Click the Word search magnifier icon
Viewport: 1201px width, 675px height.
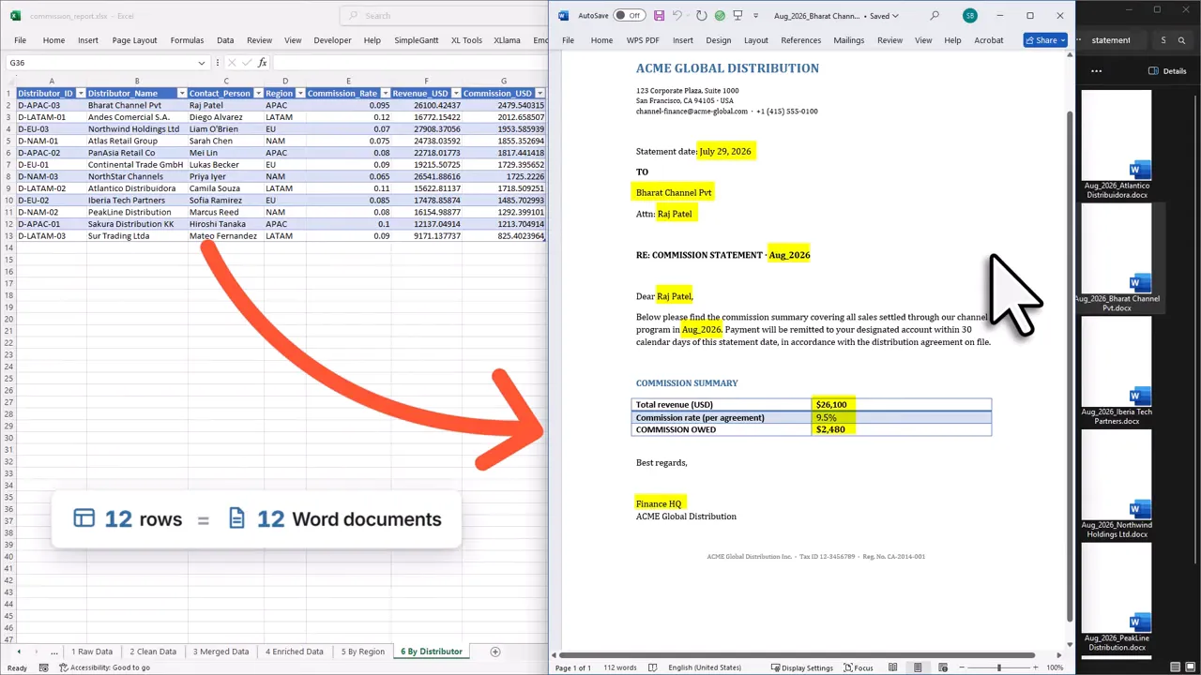coord(935,16)
